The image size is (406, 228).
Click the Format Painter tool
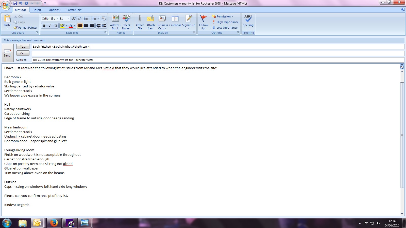26,28
